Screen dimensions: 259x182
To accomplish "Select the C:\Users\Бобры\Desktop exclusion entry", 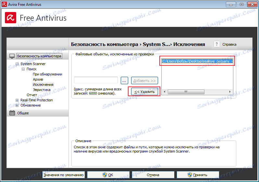I will click(197, 61).
